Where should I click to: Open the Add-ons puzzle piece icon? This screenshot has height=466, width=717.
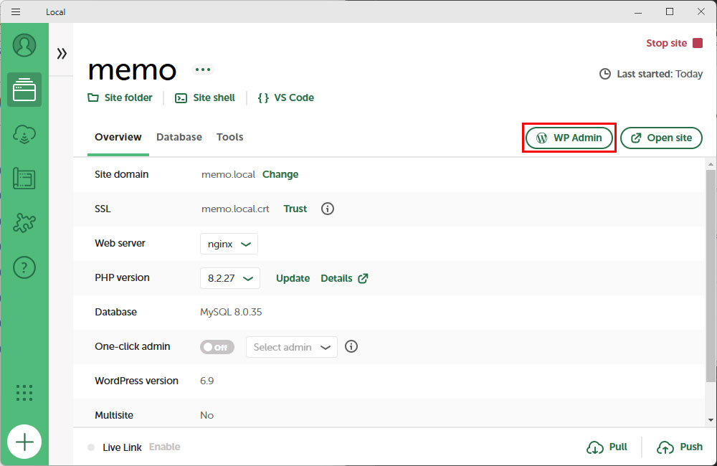click(x=24, y=223)
